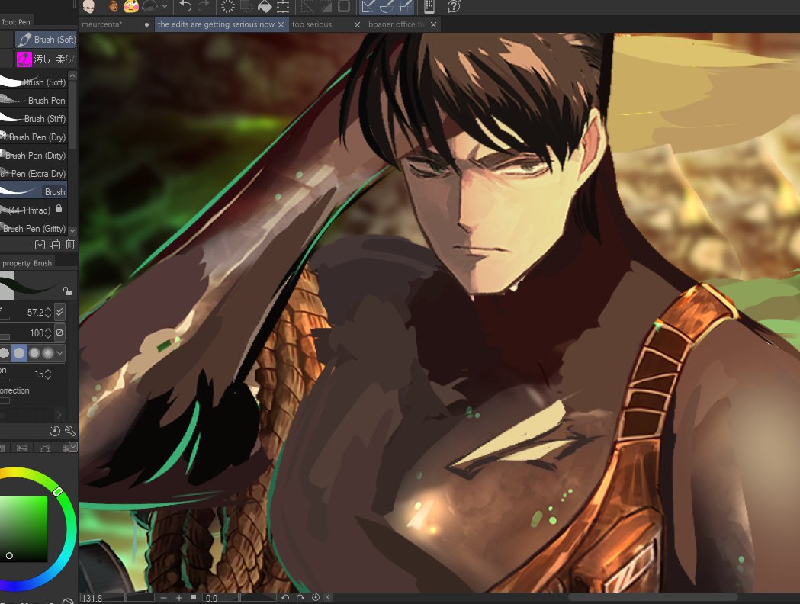Open brush size dynamics button
This screenshot has height=604, width=800.
(59, 312)
